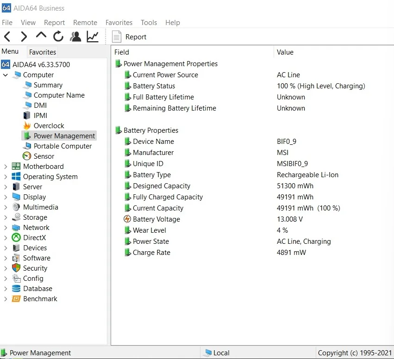Image resolution: width=394 pixels, height=359 pixels.
Task: Click the Battery Voltage lightning icon
Action: [x=127, y=219]
